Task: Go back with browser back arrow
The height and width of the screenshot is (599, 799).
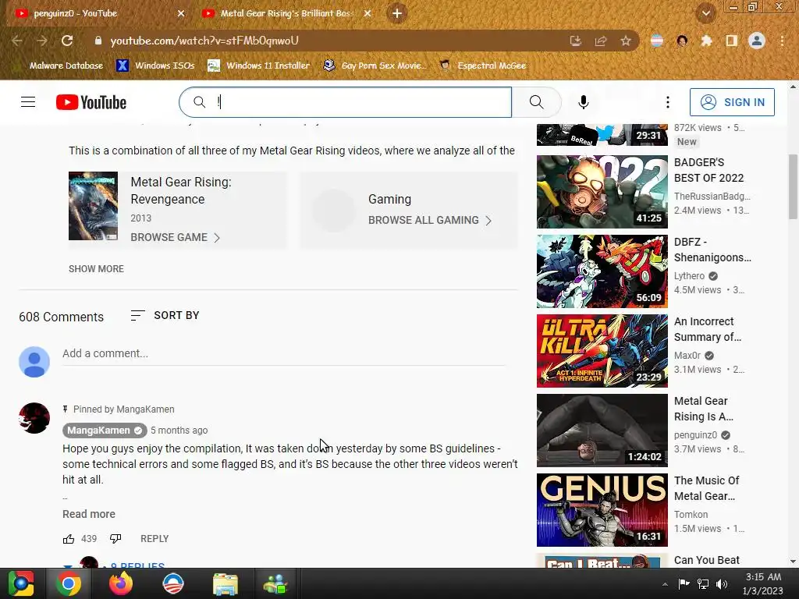Action: 17,41
